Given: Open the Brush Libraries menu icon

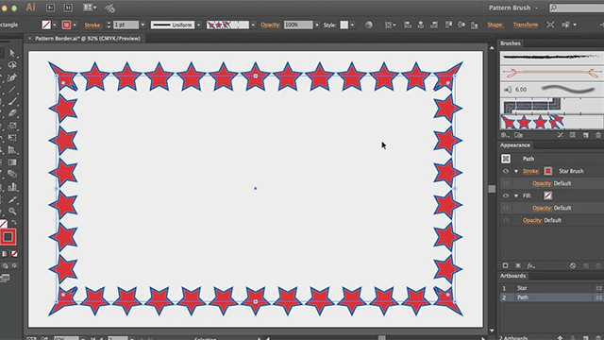Looking at the screenshot, I should pyautogui.click(x=504, y=135).
